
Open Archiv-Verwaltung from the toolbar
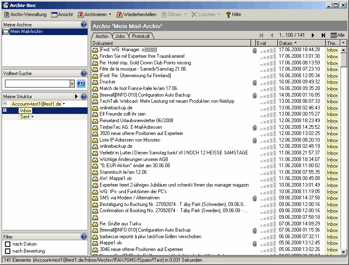(26, 14)
